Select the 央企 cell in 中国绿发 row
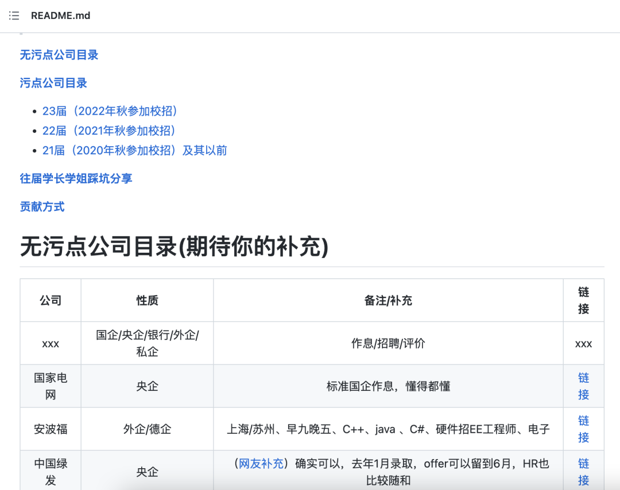Screen dimensions: 620x490 coord(147,472)
